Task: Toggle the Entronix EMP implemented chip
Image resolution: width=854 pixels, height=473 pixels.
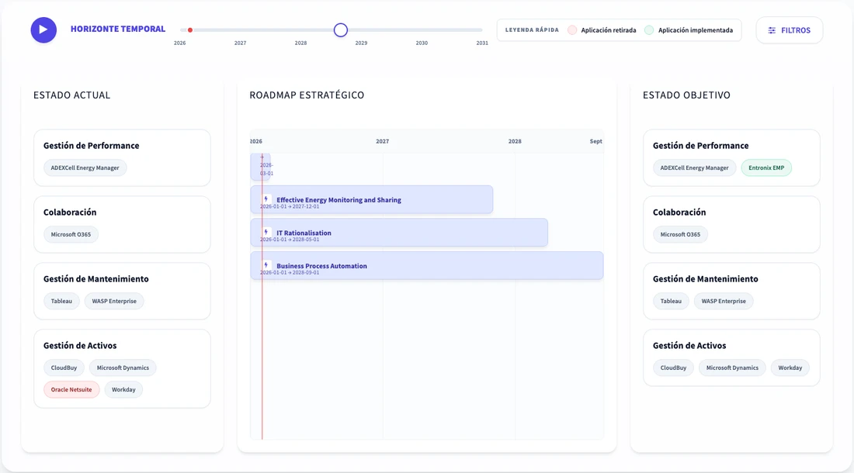Action: click(766, 167)
